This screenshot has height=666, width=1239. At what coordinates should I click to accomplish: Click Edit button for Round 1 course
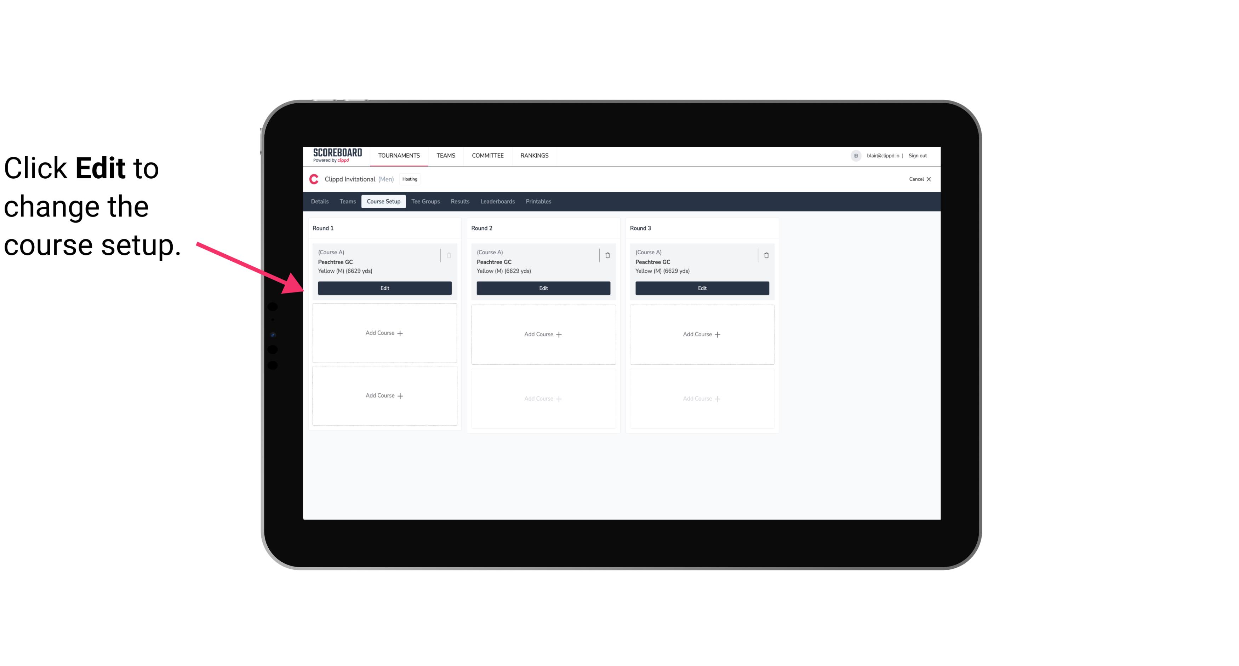(x=384, y=287)
